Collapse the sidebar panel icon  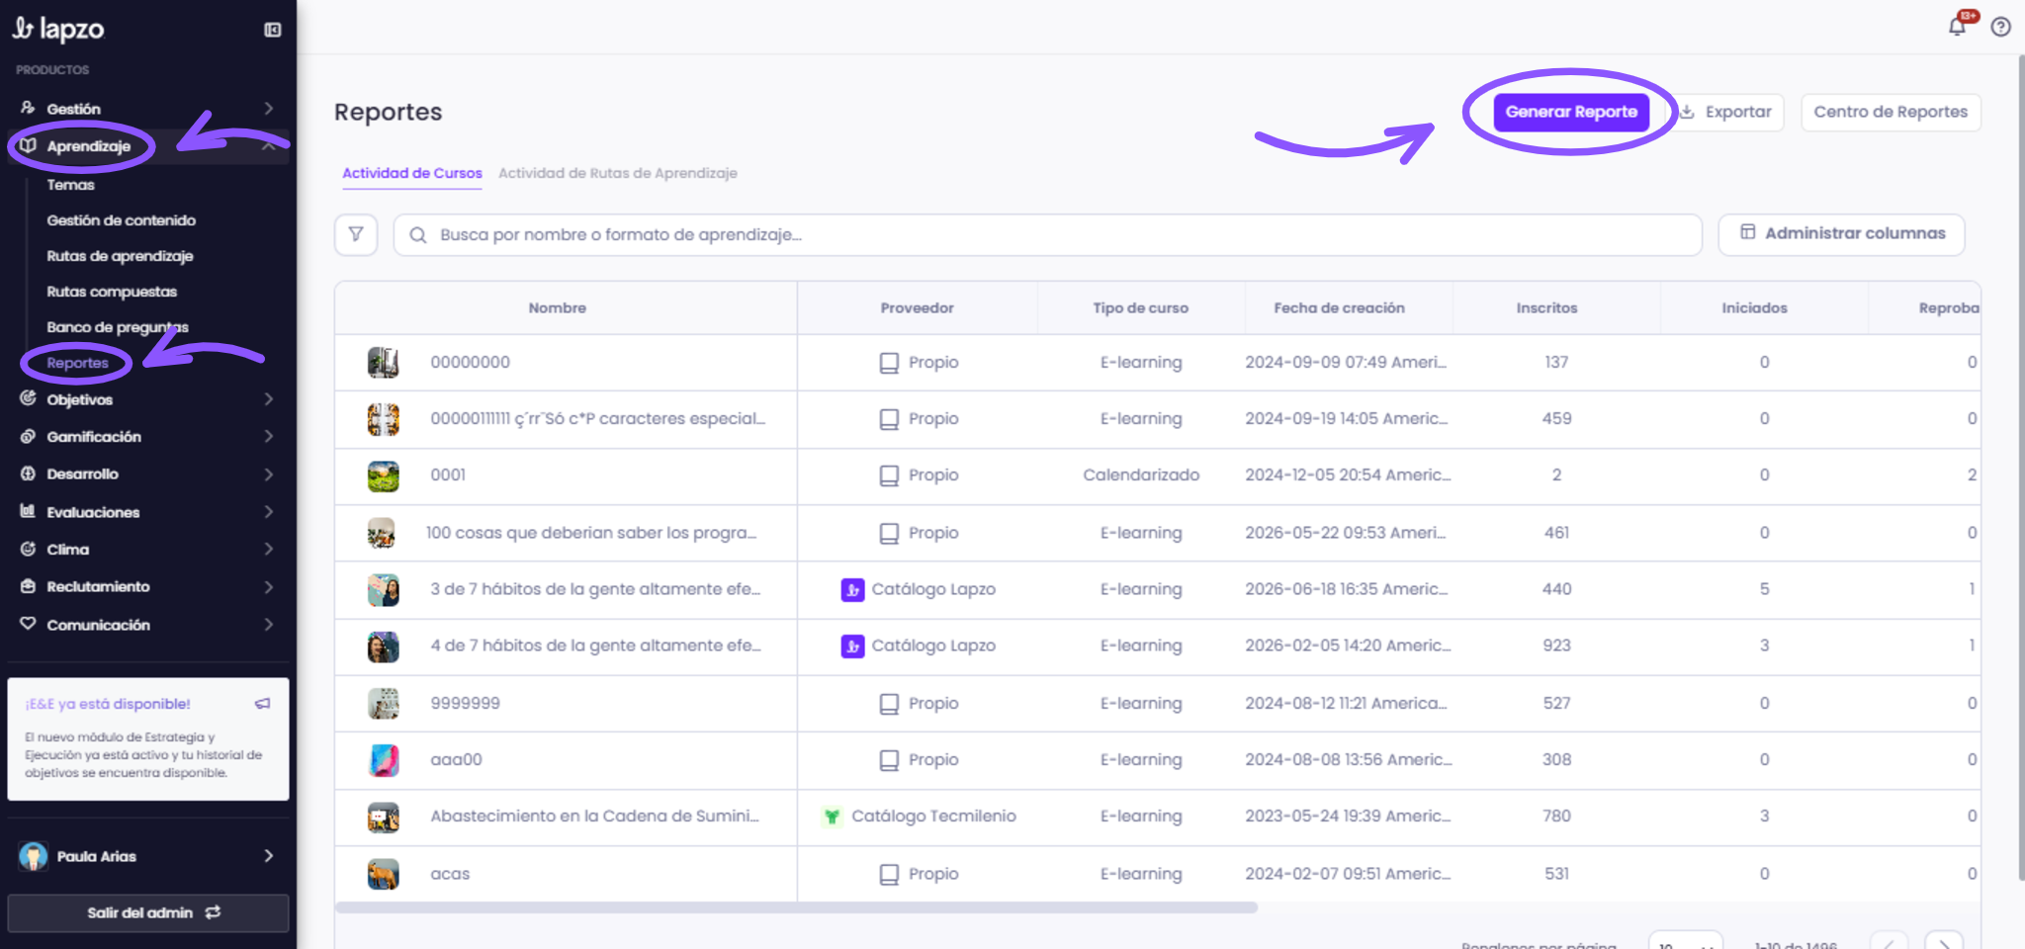[273, 30]
